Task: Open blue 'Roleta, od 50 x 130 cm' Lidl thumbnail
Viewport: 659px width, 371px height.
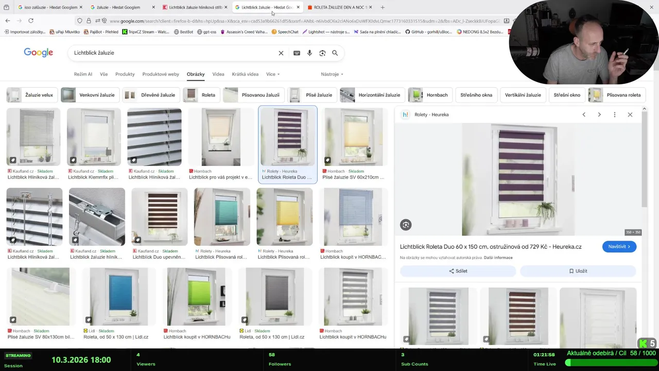Action: 118,296
